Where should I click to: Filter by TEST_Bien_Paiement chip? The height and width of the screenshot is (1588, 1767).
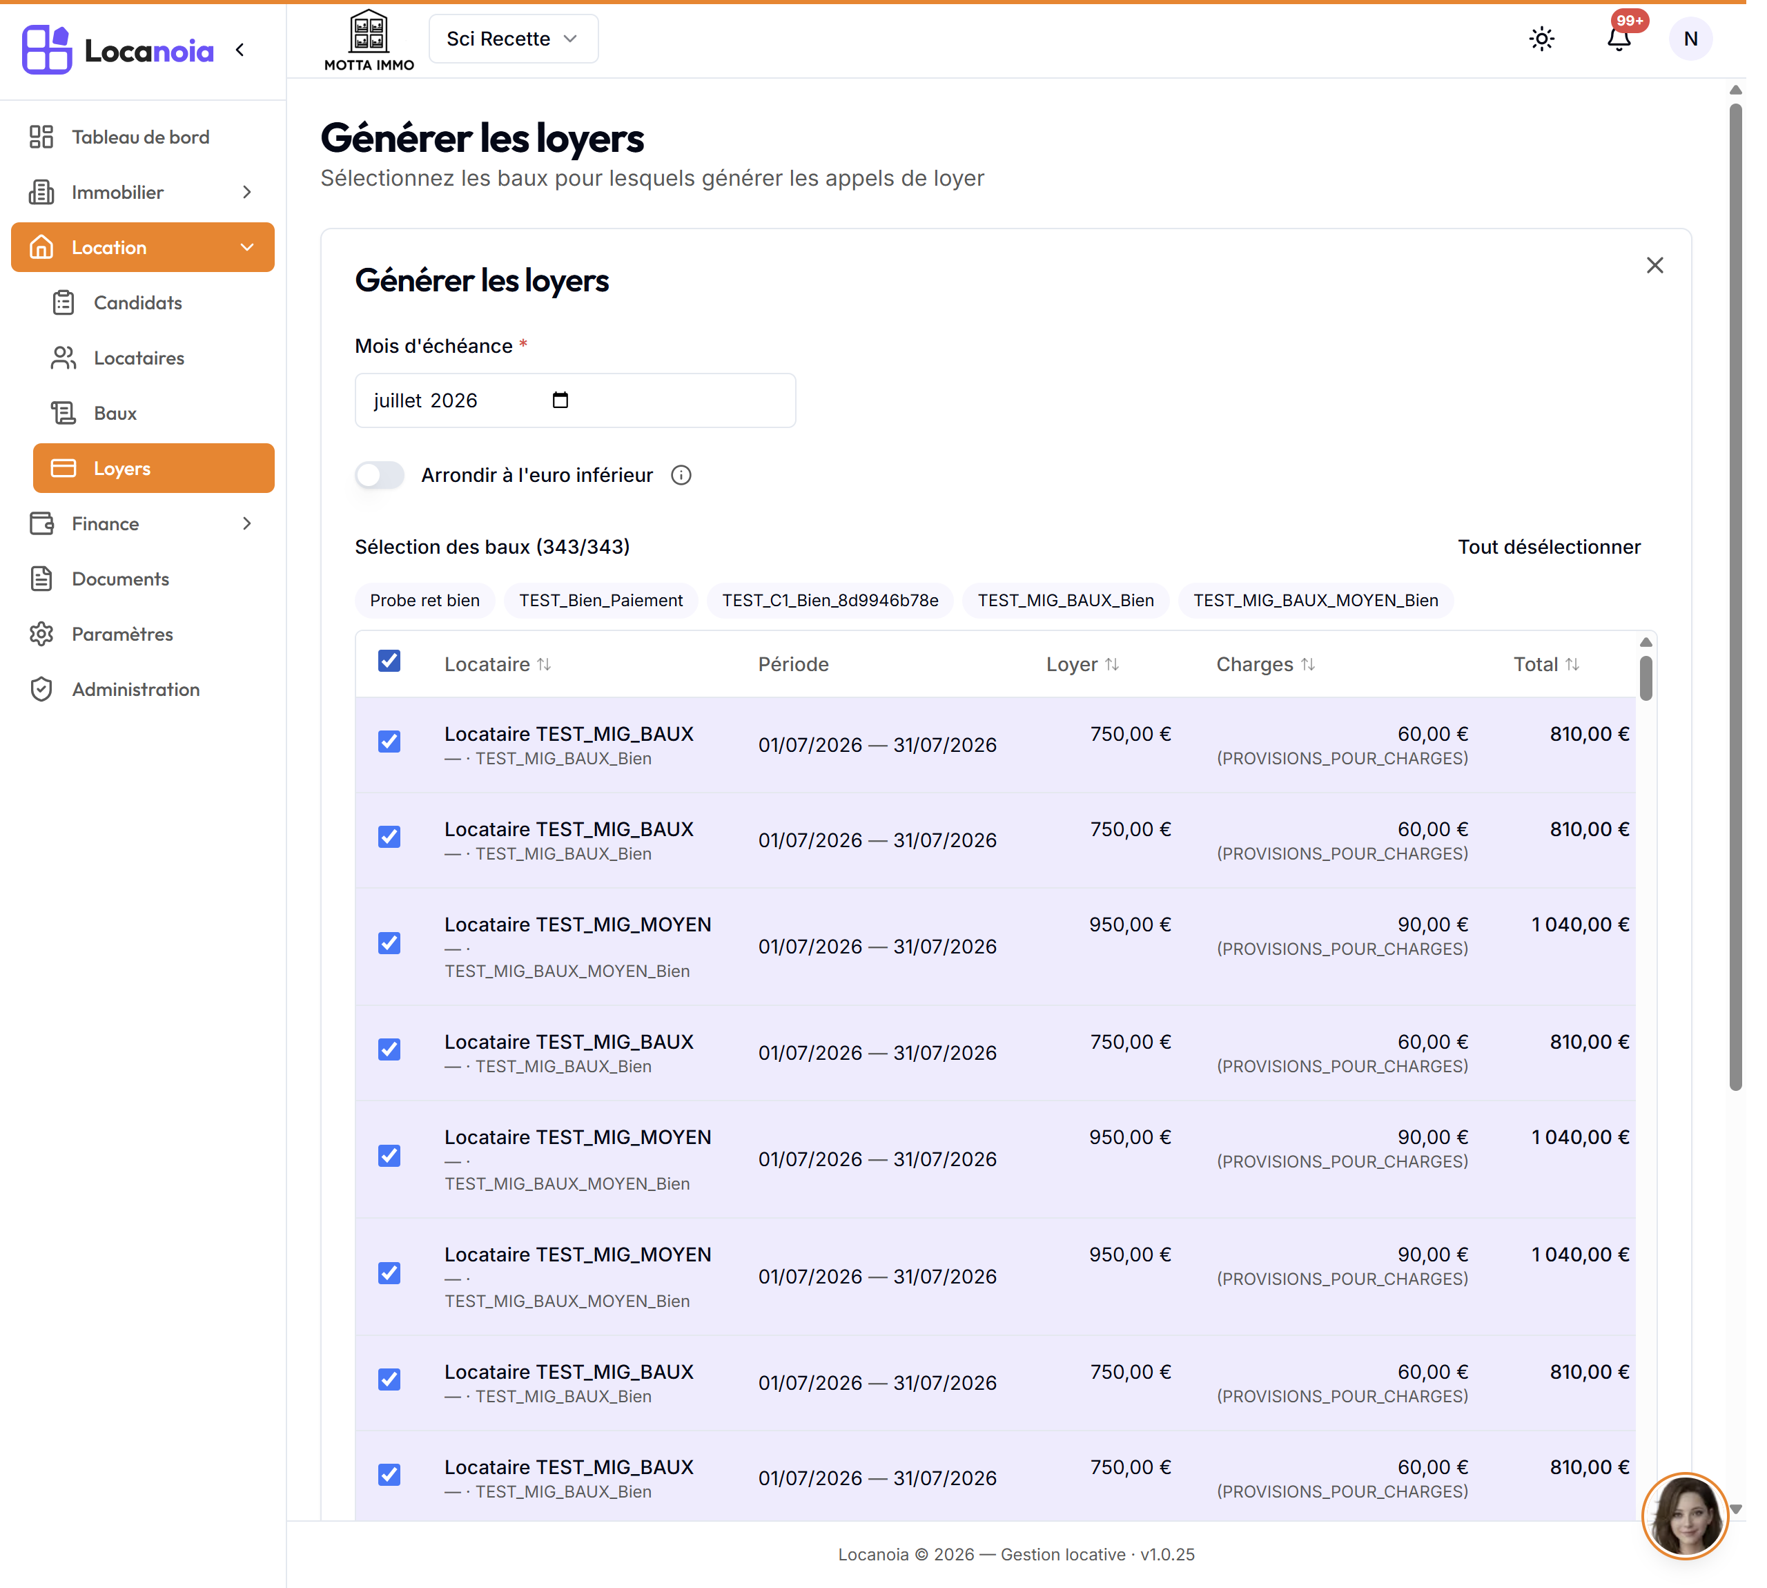click(x=601, y=601)
